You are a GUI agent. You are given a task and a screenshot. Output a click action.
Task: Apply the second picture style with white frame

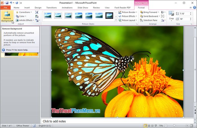pyautogui.click(x=58, y=15)
